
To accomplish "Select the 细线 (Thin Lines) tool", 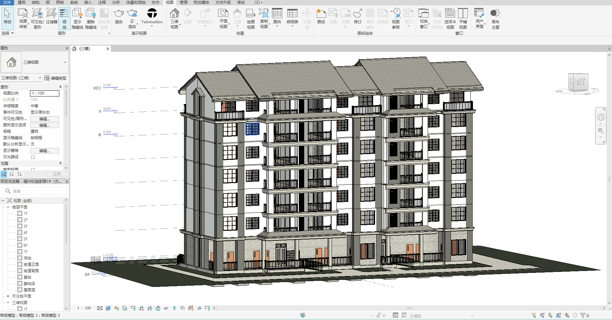I will pyautogui.click(x=64, y=18).
